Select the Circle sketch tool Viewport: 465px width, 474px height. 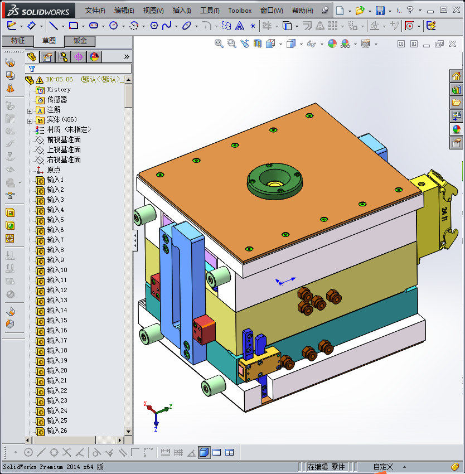114,26
